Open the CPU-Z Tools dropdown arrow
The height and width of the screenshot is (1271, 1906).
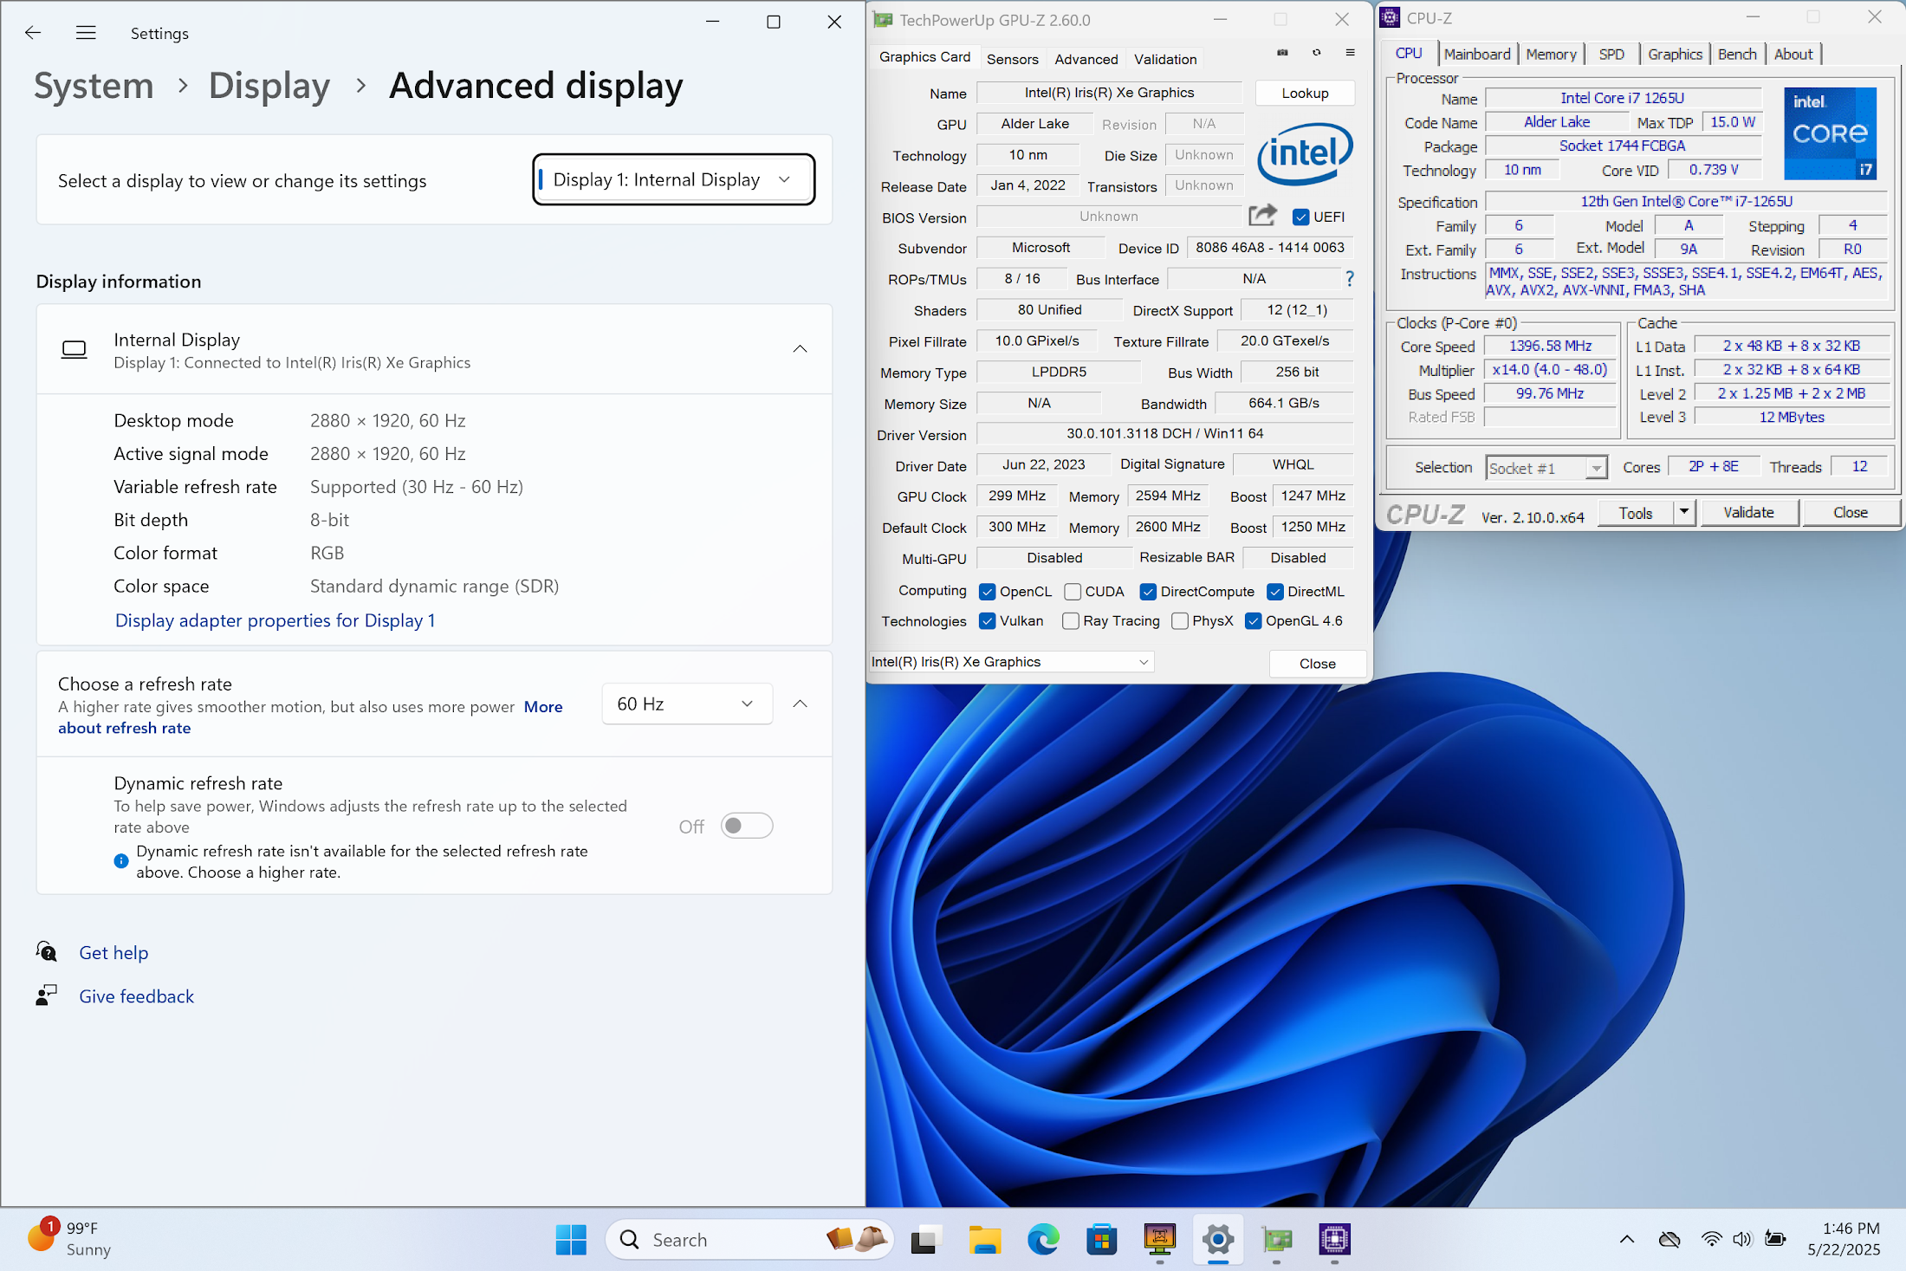(1683, 512)
